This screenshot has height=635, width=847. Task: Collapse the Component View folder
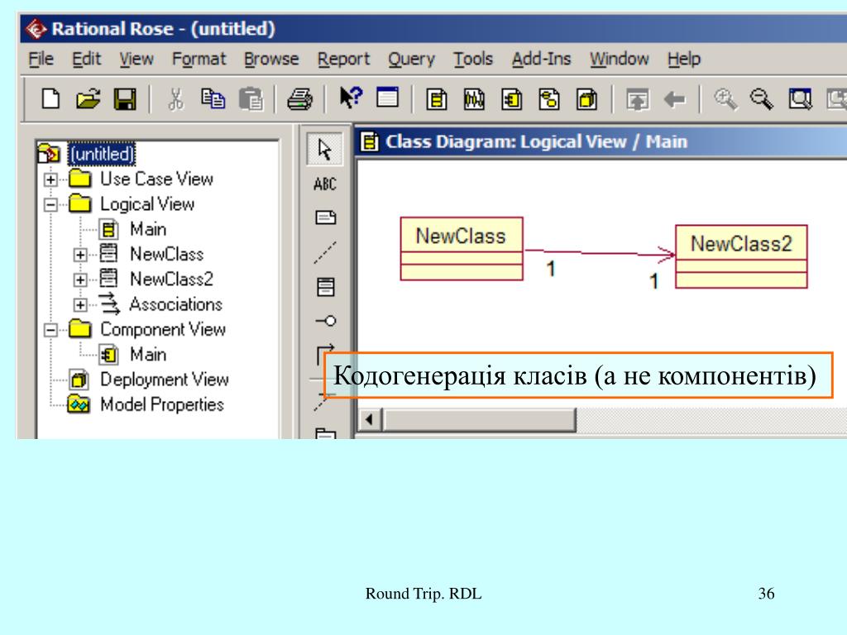(50, 330)
